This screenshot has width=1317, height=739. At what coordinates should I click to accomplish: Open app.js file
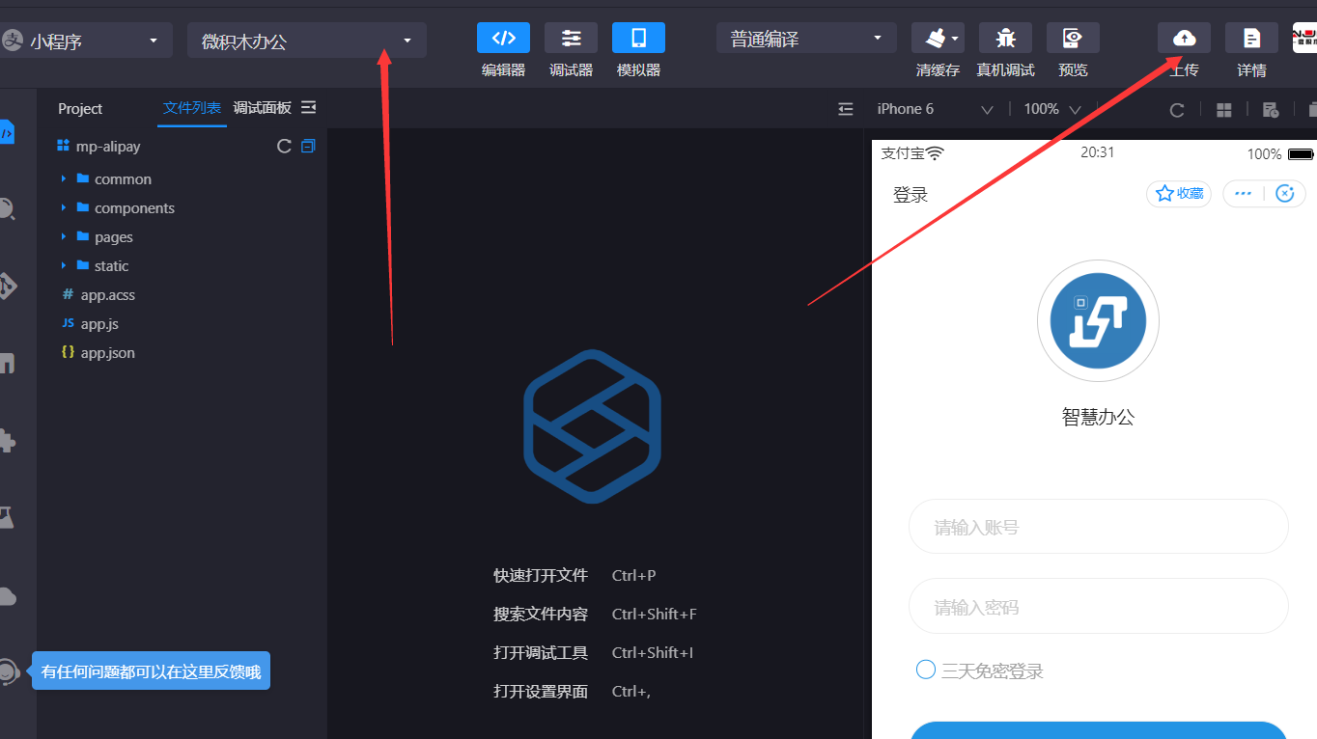99,324
